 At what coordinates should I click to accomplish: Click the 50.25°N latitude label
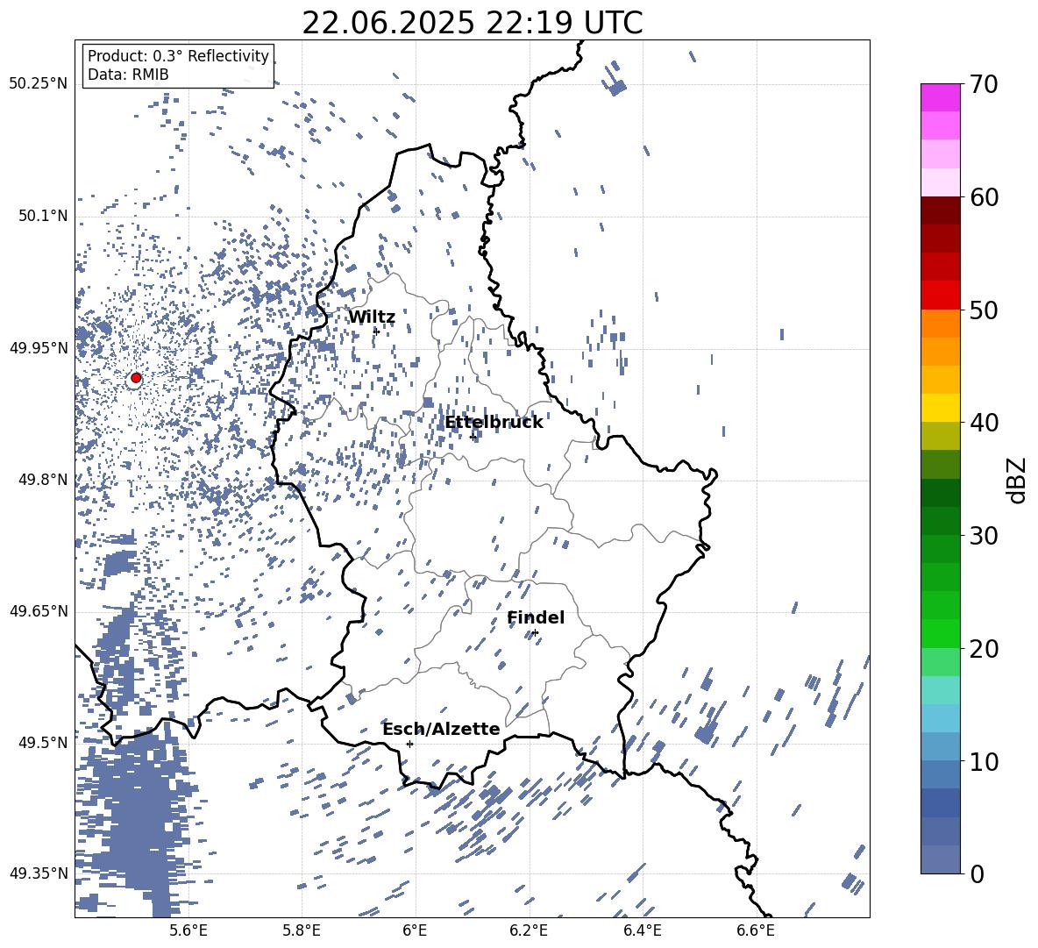click(39, 84)
